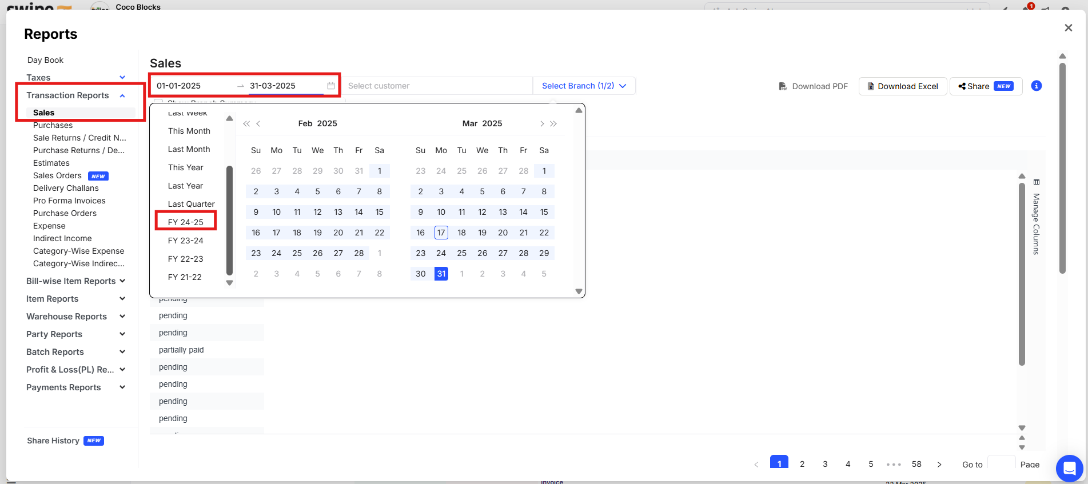Click the preset list scrollbar thumb
This screenshot has width=1088, height=484.
tap(229, 221)
